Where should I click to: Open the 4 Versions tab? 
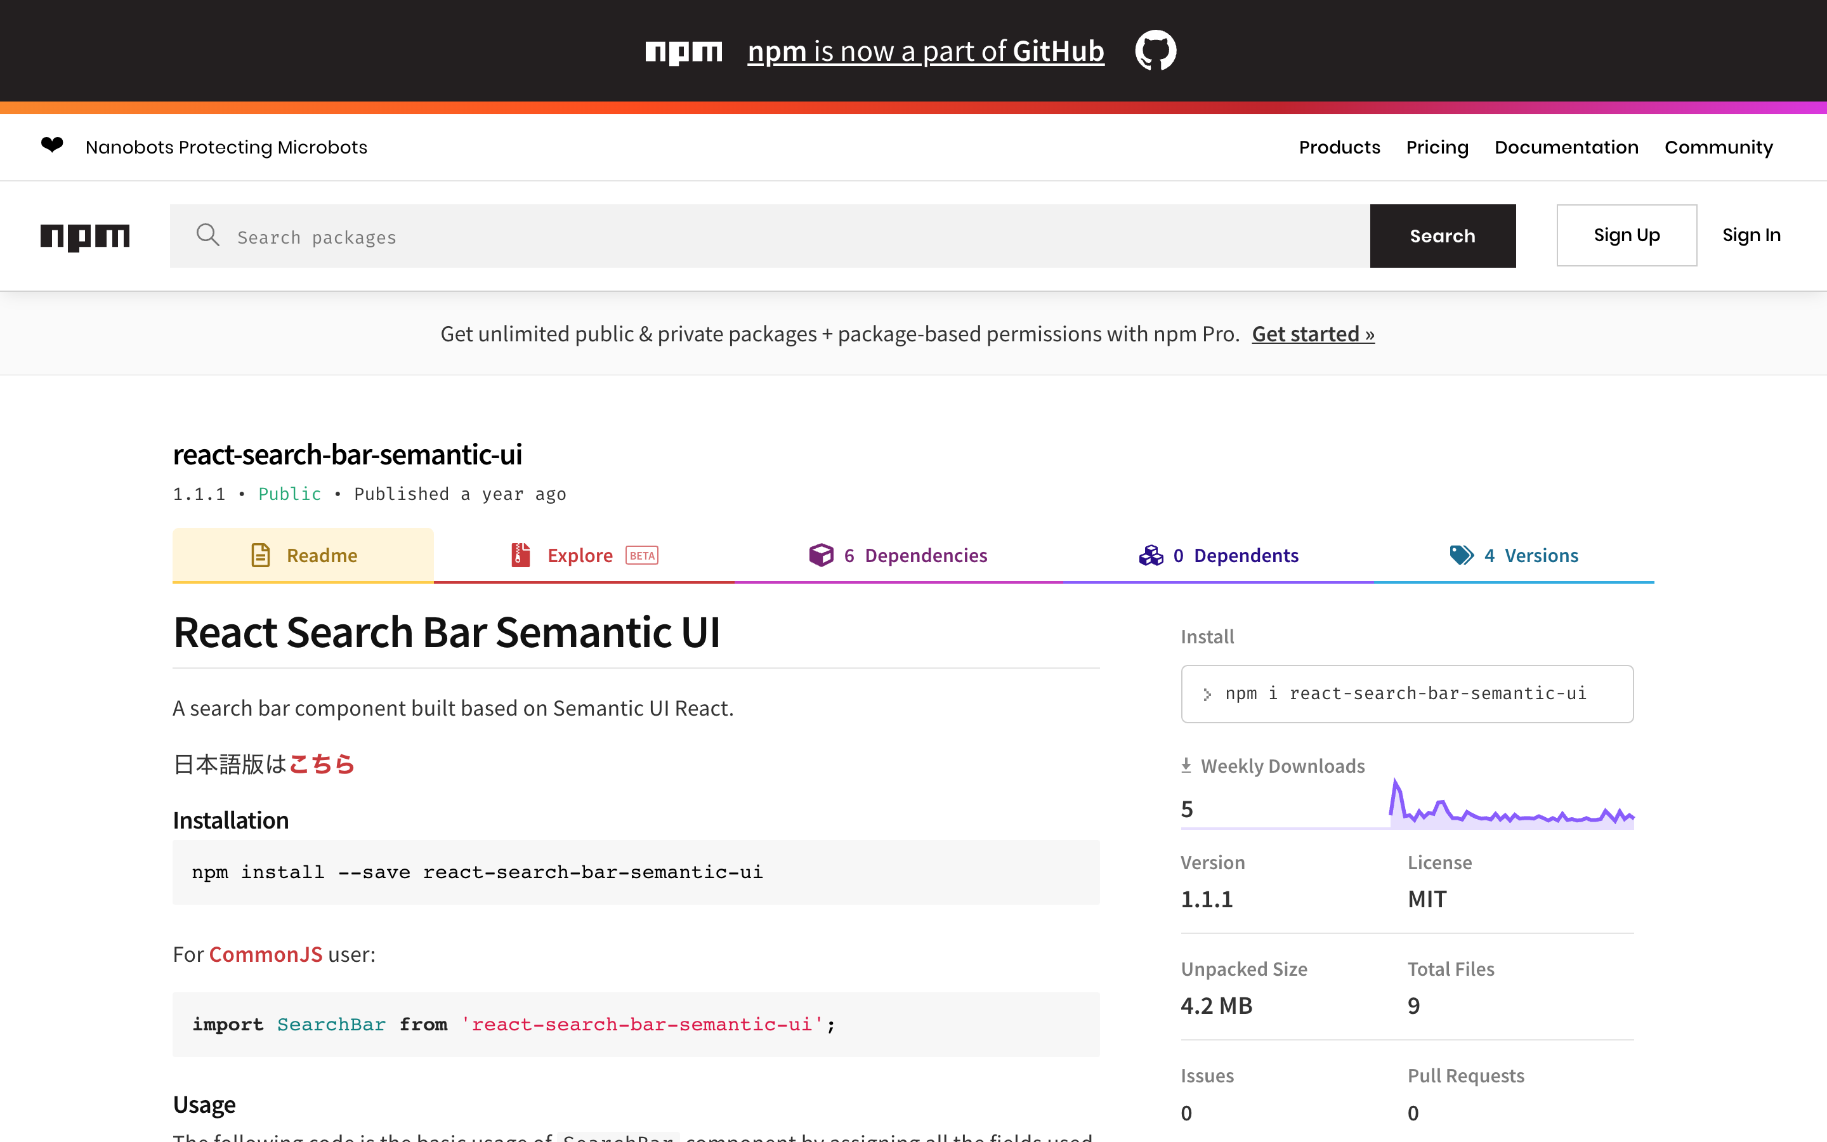1514,555
